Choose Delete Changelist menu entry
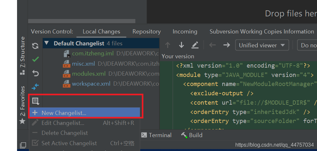The width and height of the screenshot is (317, 151). [x=85, y=133]
